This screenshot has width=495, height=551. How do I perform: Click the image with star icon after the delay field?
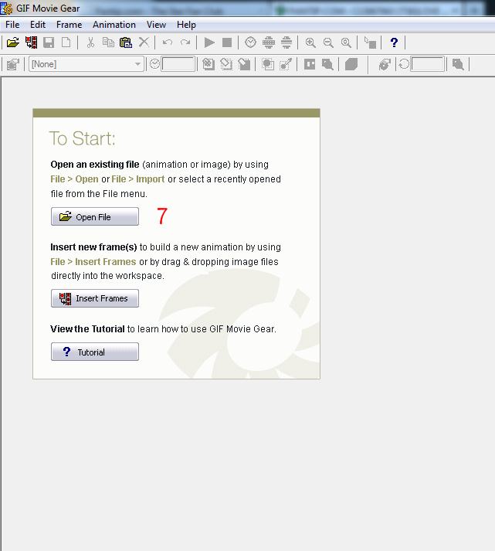point(209,64)
